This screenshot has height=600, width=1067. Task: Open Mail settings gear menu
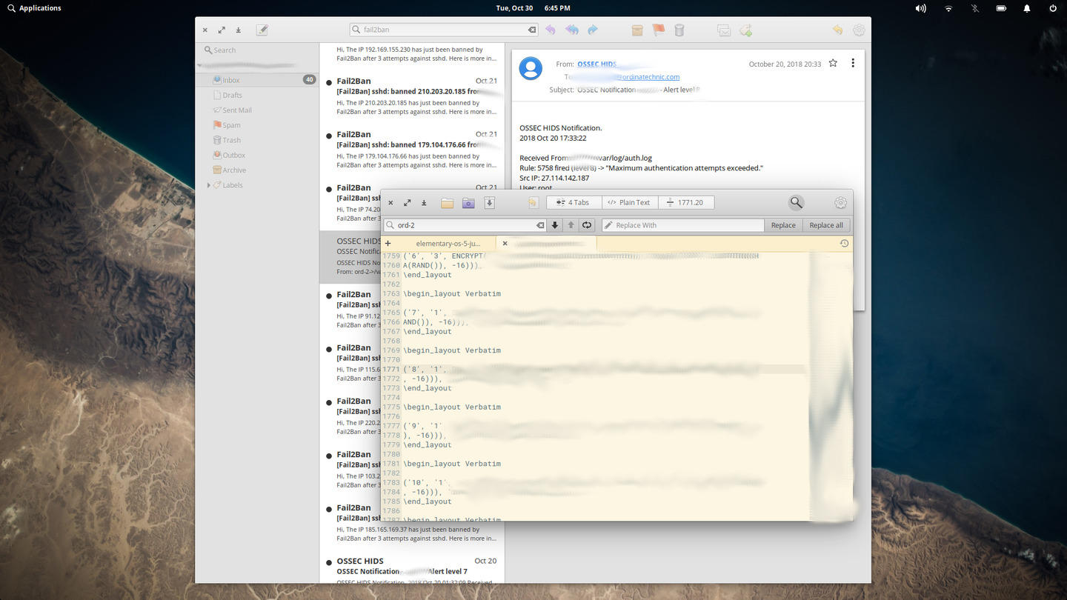click(859, 30)
